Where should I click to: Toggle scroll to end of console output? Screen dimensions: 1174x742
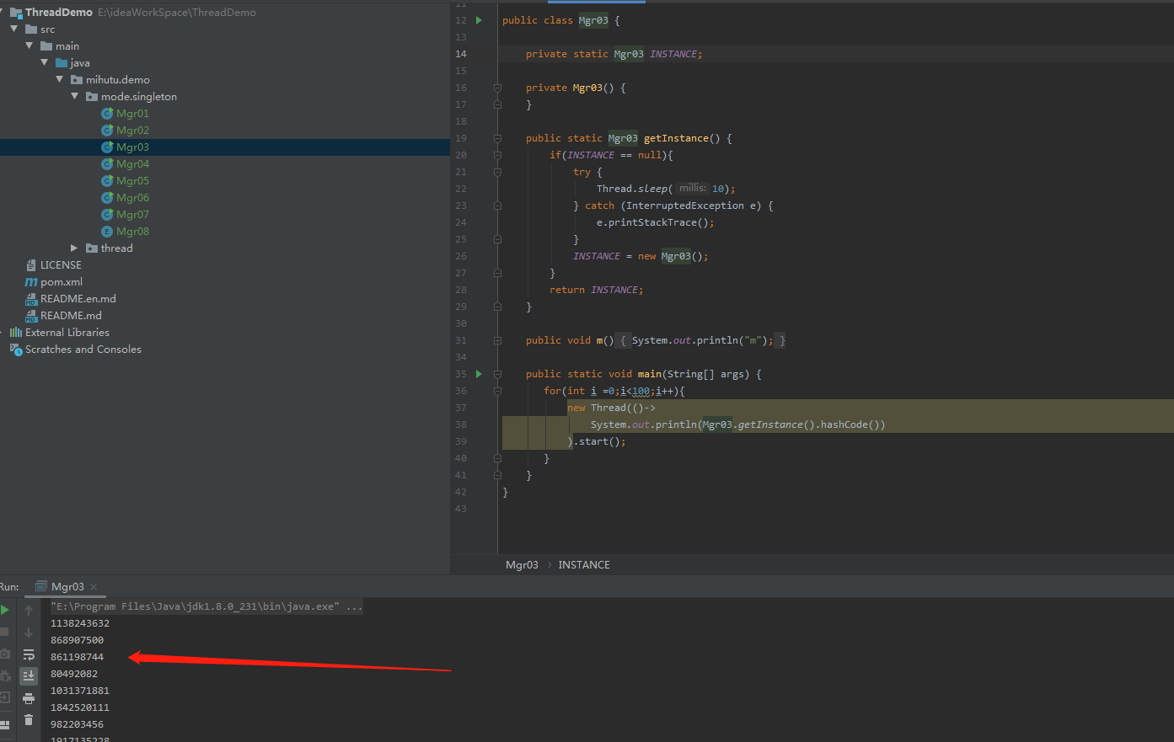[29, 675]
